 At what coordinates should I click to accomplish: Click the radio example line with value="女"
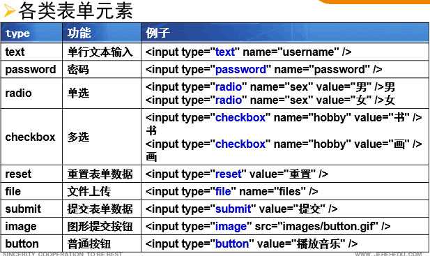[x=270, y=100]
